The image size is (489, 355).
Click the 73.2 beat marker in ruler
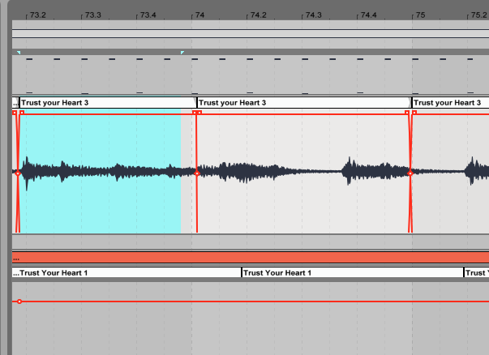tap(37, 15)
